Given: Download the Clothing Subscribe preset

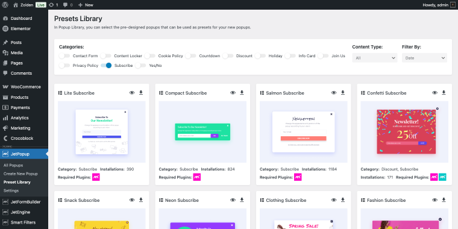Looking at the screenshot, I should click(x=343, y=200).
